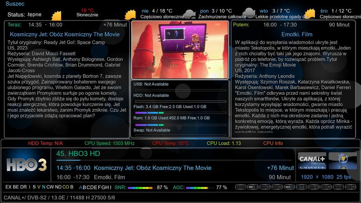Click 'CPU Temp: 55°C' readout

click(x=171, y=143)
